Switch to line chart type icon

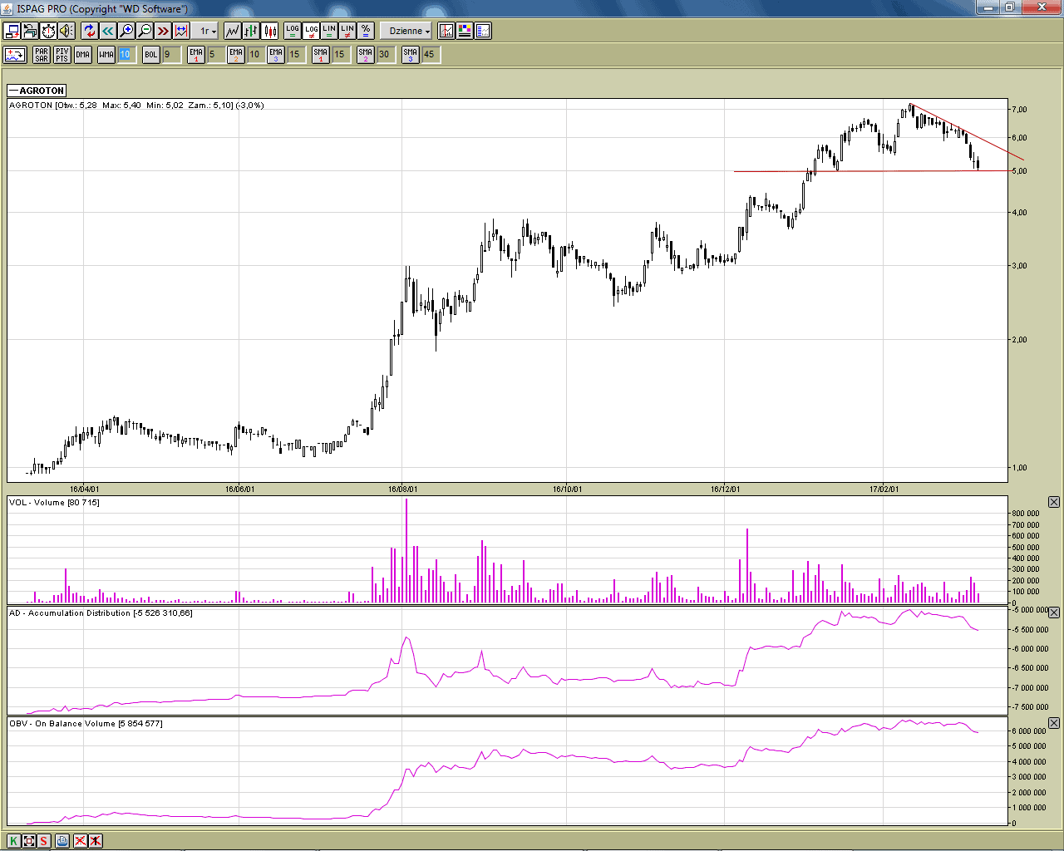pyautogui.click(x=233, y=31)
